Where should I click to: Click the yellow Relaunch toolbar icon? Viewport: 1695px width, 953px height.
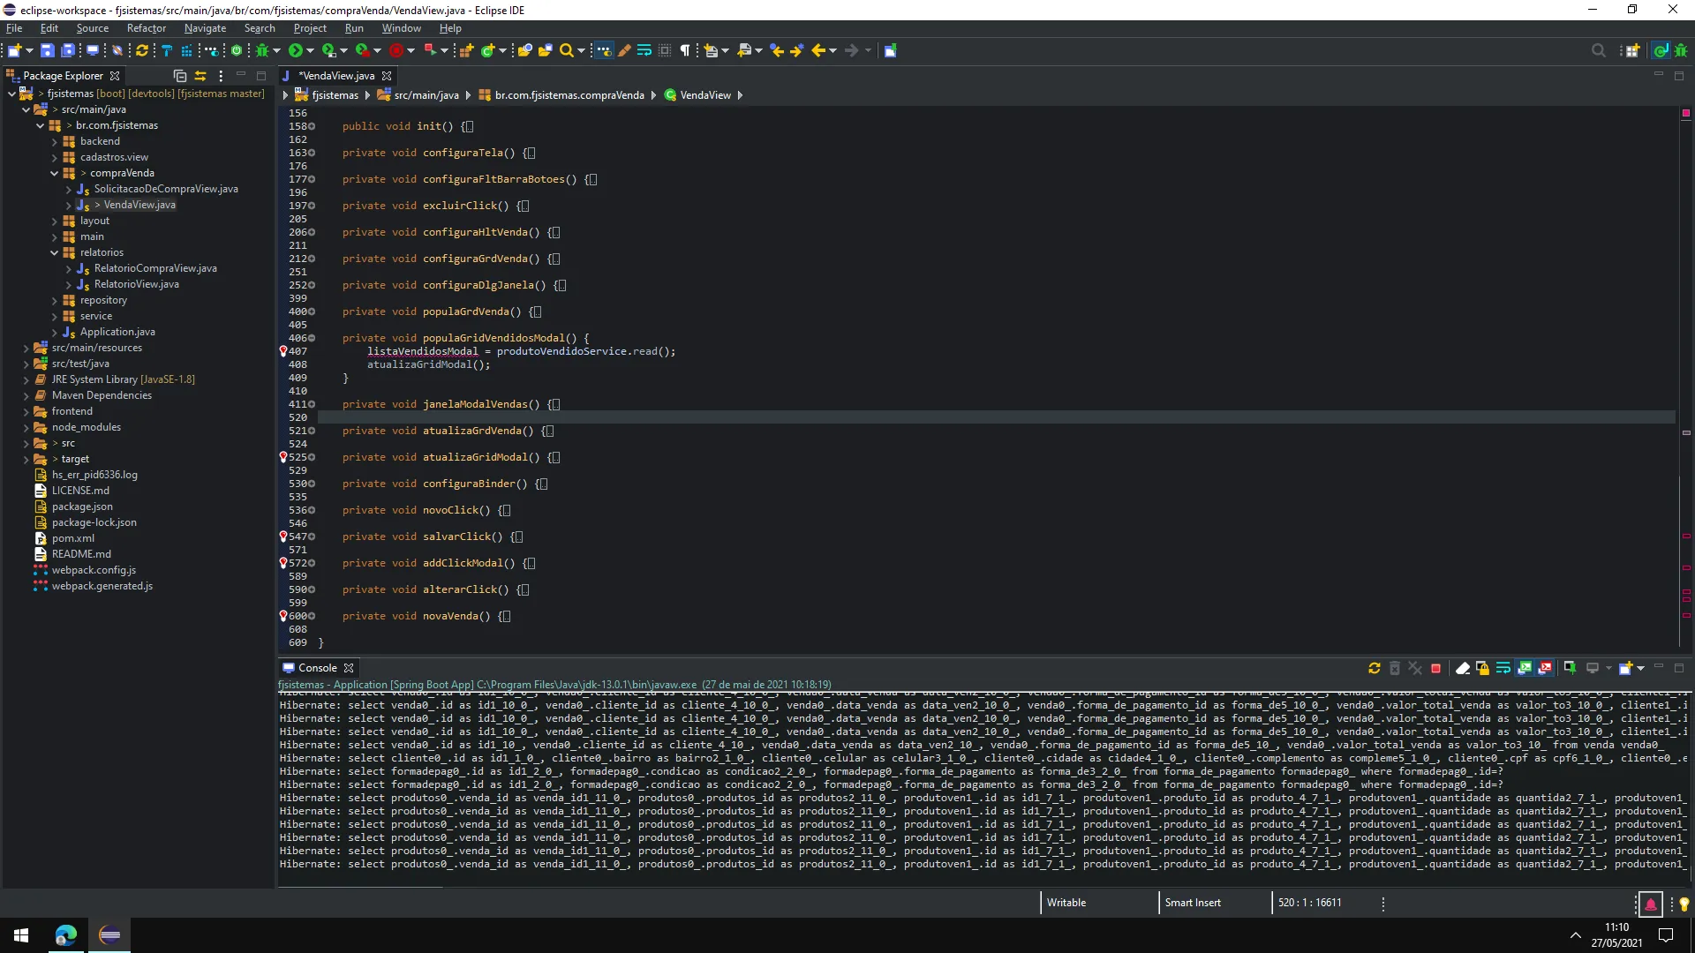[x=141, y=51]
